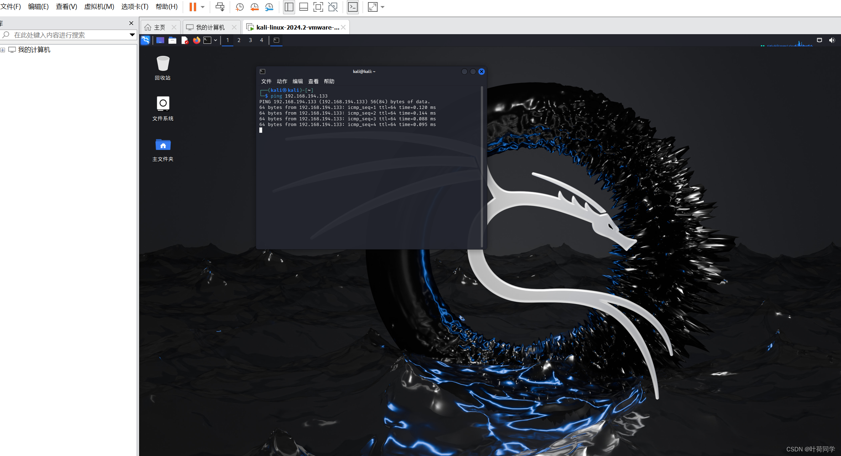
Task: Launch Firefox from the Kali panel
Action: click(197, 40)
